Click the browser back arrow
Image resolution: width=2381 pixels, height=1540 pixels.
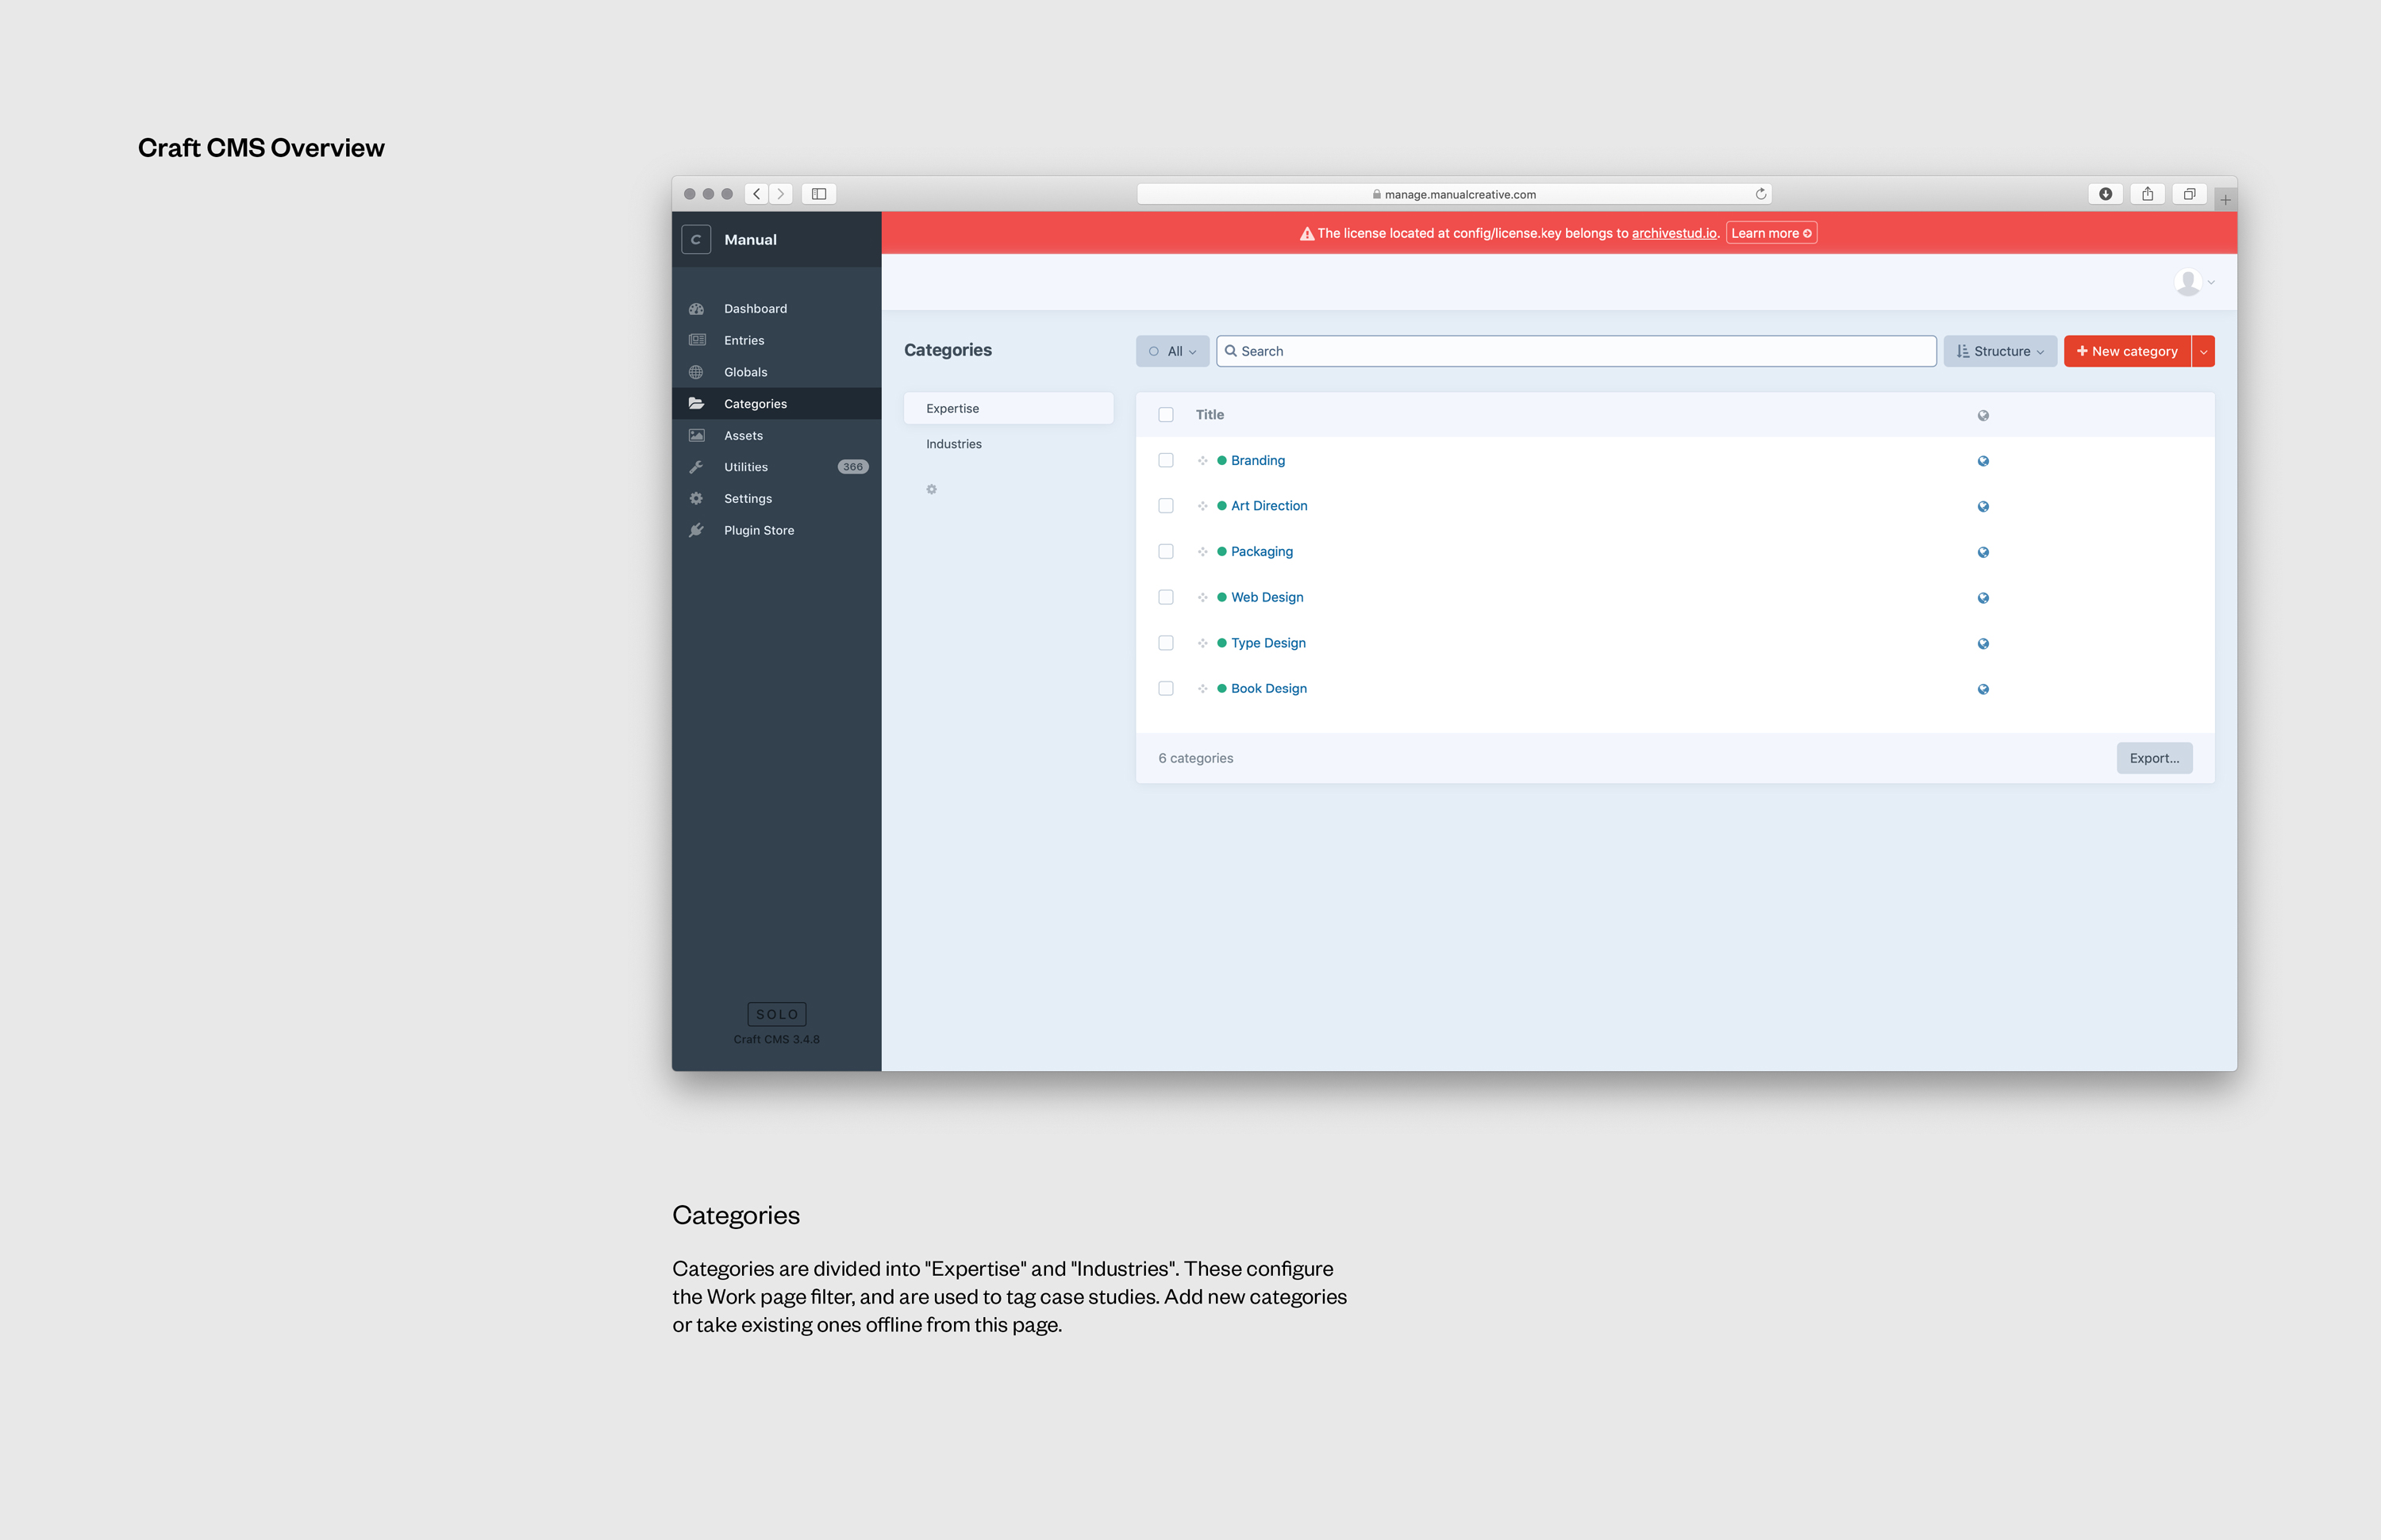pos(757,194)
